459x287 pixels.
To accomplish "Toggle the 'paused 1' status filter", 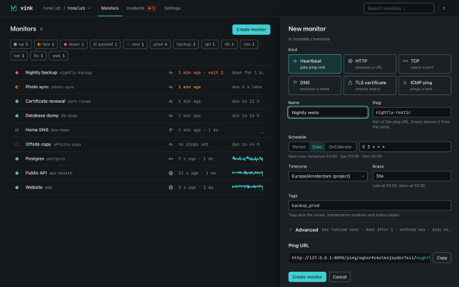I will tap(105, 44).
